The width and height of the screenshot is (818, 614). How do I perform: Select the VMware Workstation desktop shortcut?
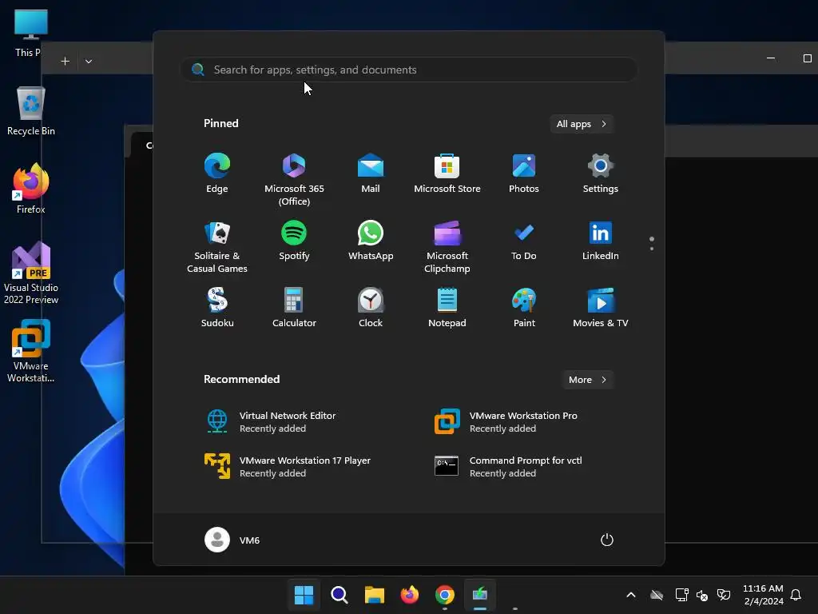click(31, 351)
